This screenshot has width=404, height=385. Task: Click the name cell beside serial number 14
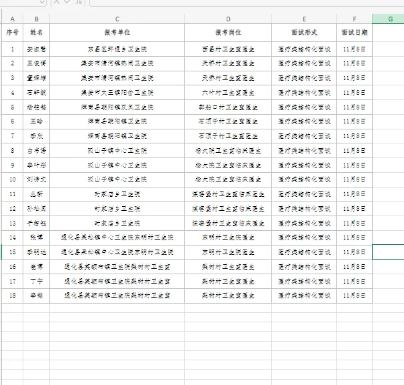click(x=36, y=238)
